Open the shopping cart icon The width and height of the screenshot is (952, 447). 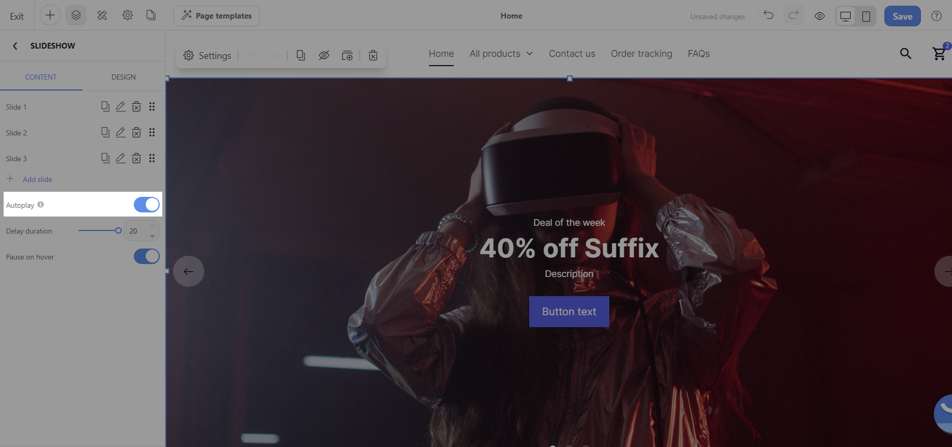tap(939, 54)
